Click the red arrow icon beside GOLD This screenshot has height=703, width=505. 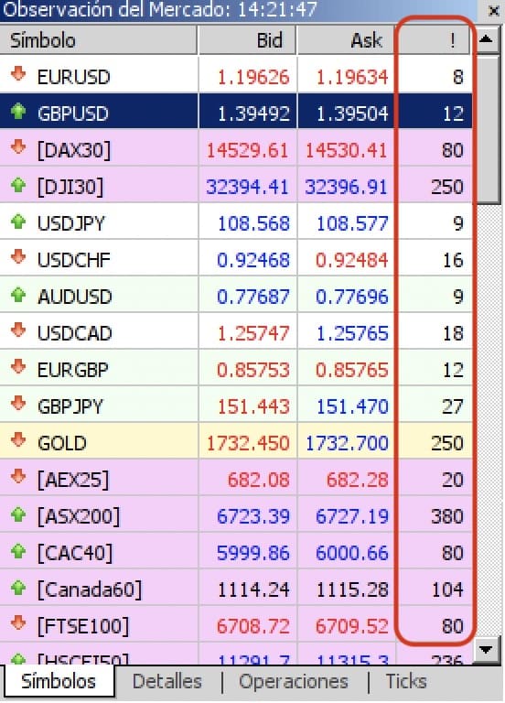18,440
